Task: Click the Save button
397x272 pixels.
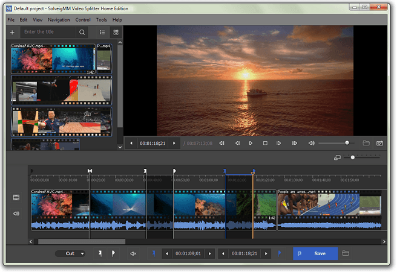Action: (315, 253)
